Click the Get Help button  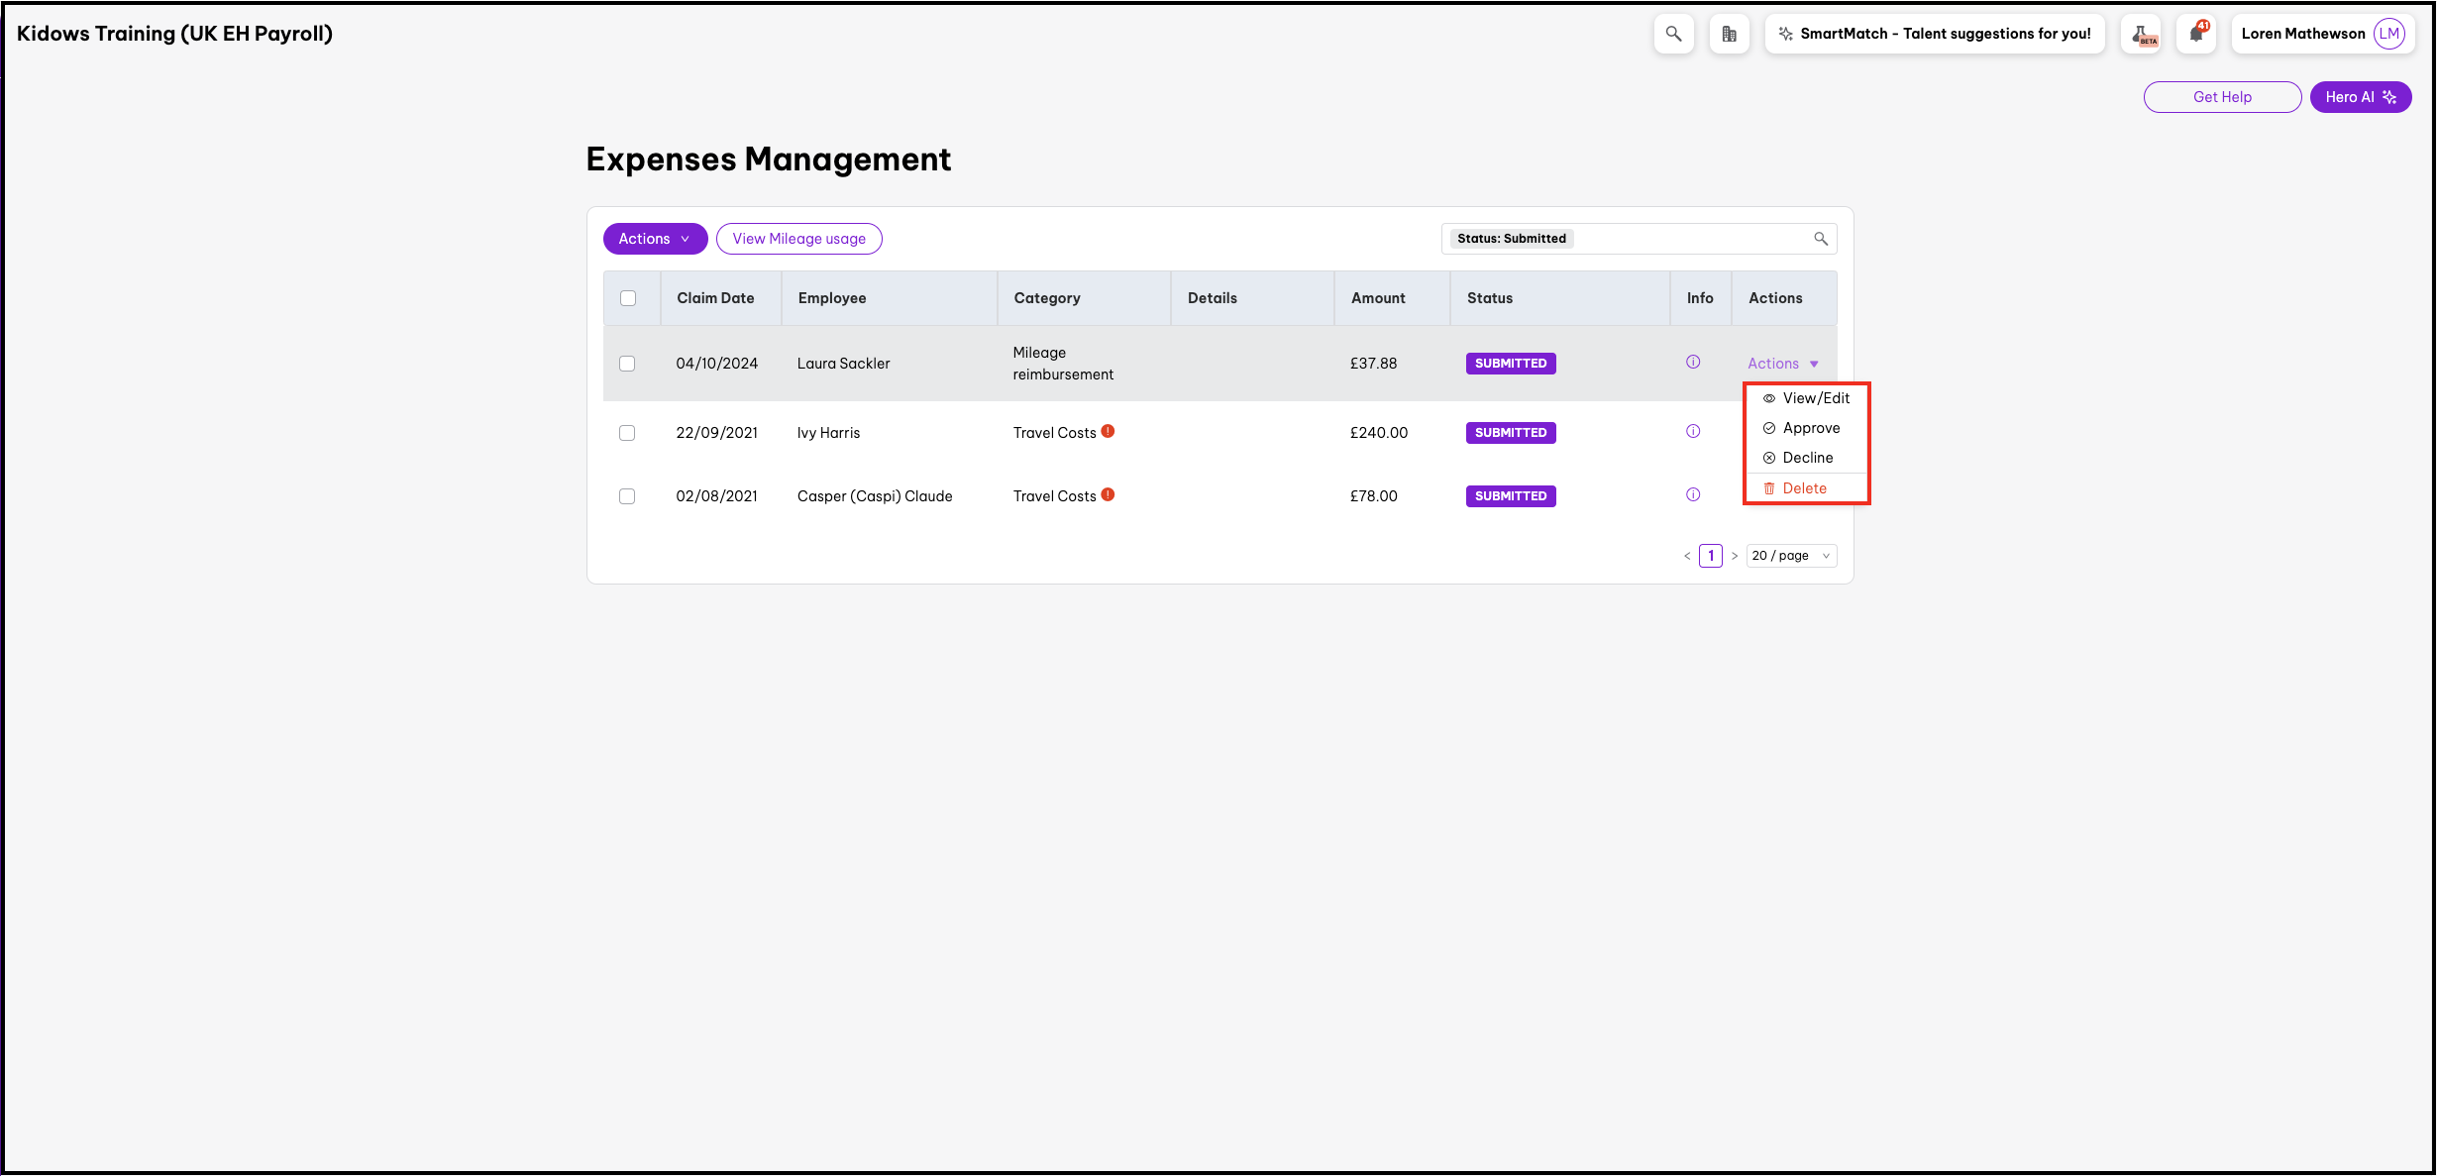(2222, 97)
